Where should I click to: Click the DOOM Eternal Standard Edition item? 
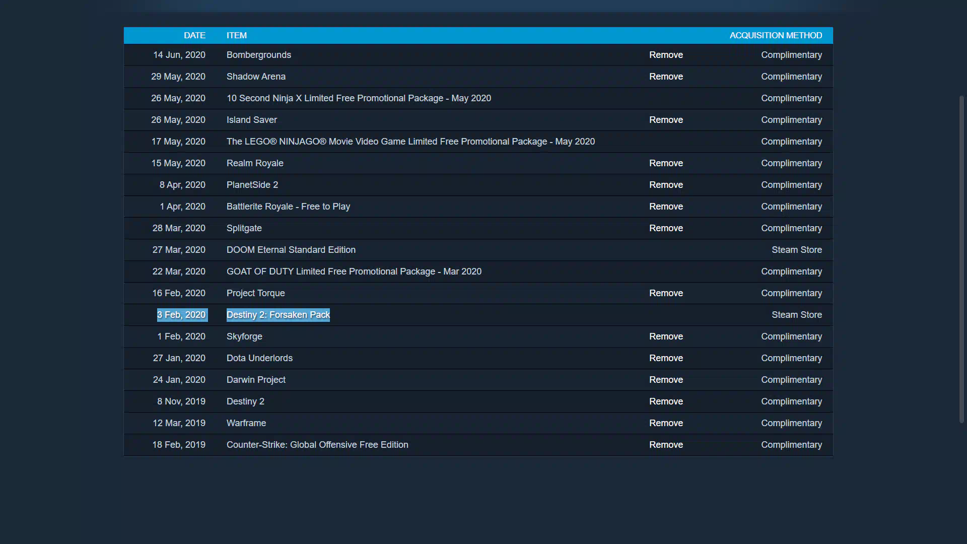(291, 250)
